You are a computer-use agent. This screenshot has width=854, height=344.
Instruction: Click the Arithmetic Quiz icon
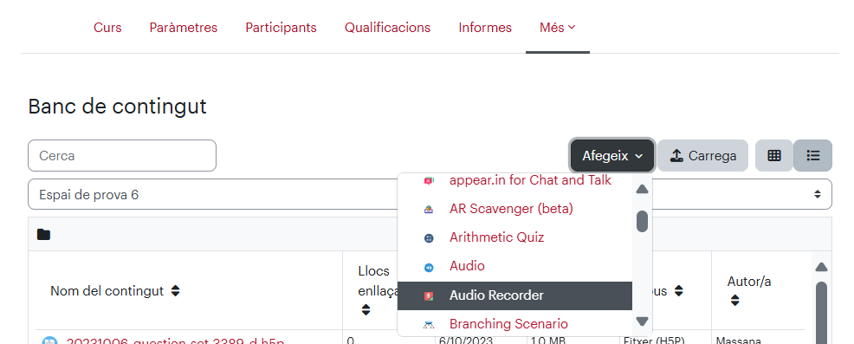click(x=429, y=237)
